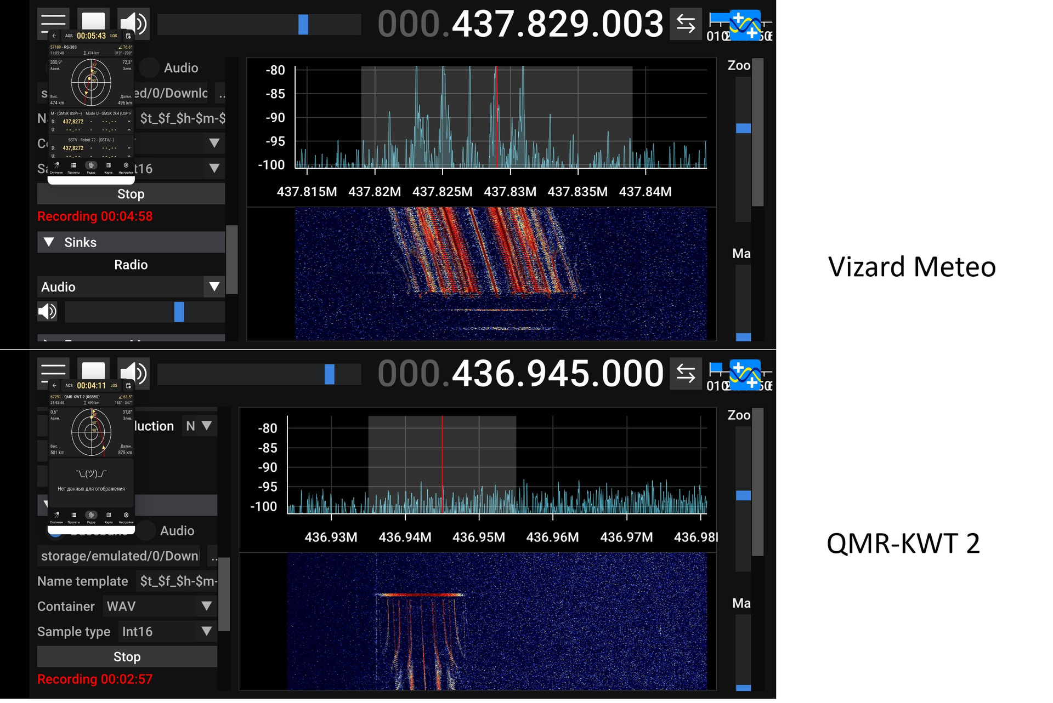The image size is (1053, 703).
Task: Tap calendar icon in QMR-KWT-2 tracker overlay
Action: click(x=128, y=386)
